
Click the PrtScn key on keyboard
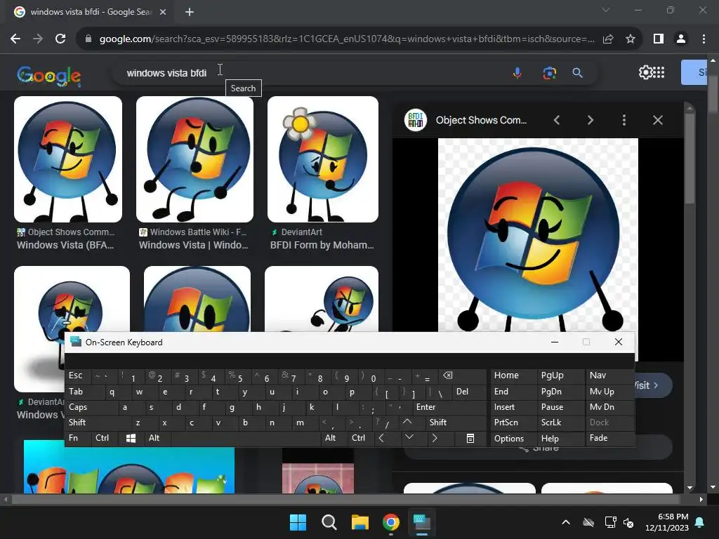tap(513, 422)
